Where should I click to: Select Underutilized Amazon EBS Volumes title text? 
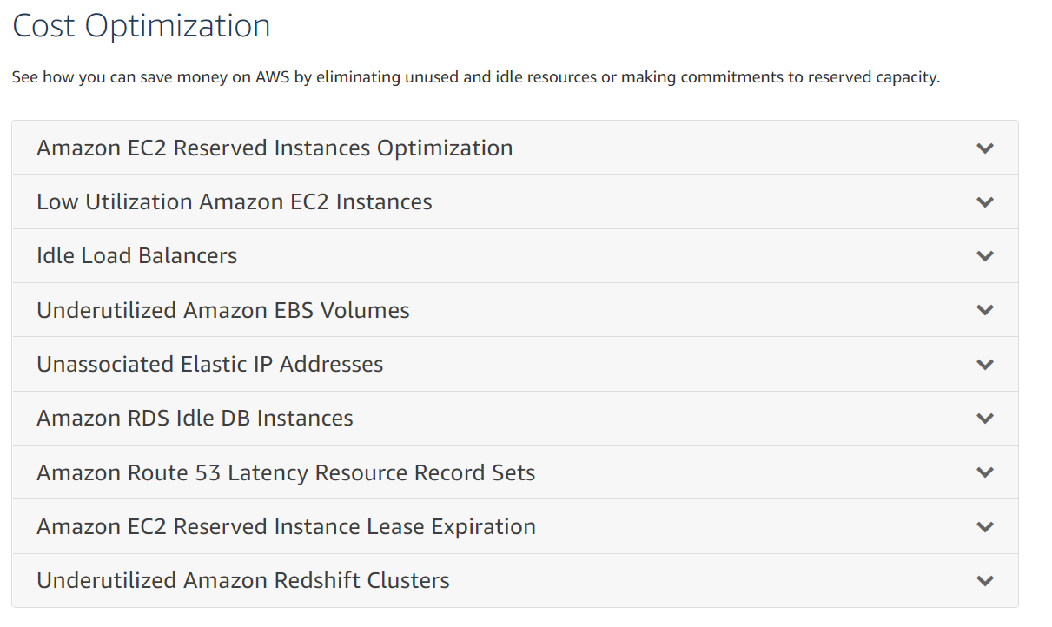pyautogui.click(x=223, y=310)
